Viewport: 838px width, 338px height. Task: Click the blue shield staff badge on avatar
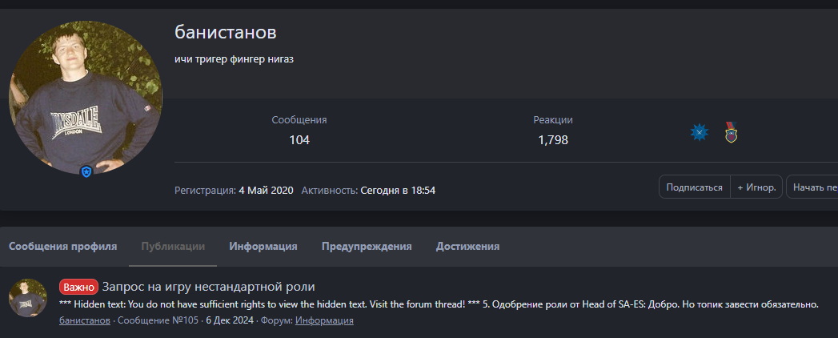[86, 171]
